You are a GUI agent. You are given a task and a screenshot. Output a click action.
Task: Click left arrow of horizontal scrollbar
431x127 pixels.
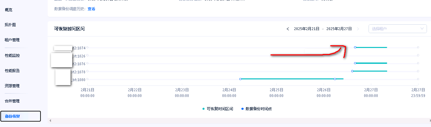coord(50,121)
